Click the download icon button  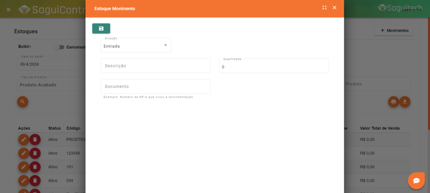pyautogui.click(x=405, y=102)
